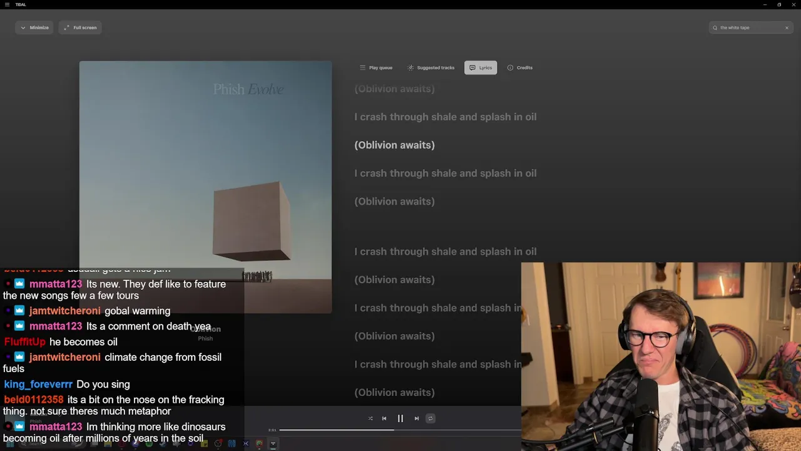
Task: Switch to the Play queue tab
Action: pos(376,68)
